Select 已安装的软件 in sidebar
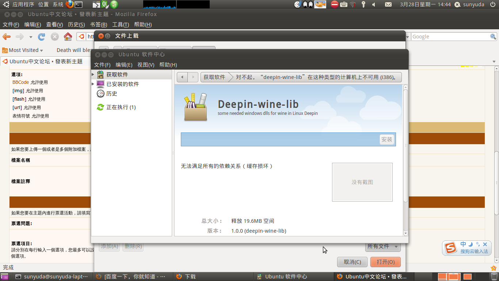 point(122,84)
